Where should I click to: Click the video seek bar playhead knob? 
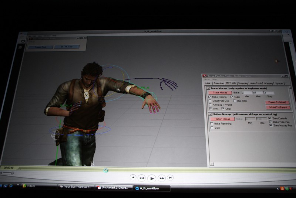(x=106, y=170)
